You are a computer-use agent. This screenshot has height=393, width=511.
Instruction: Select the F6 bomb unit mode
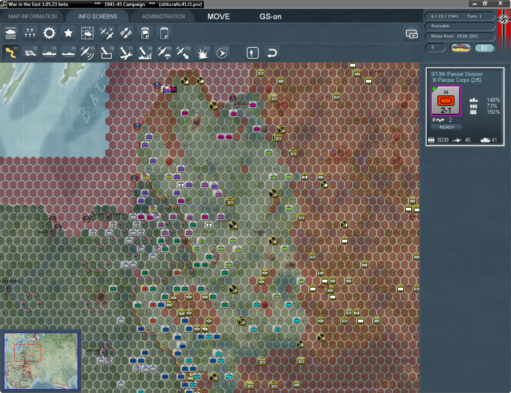[107, 52]
